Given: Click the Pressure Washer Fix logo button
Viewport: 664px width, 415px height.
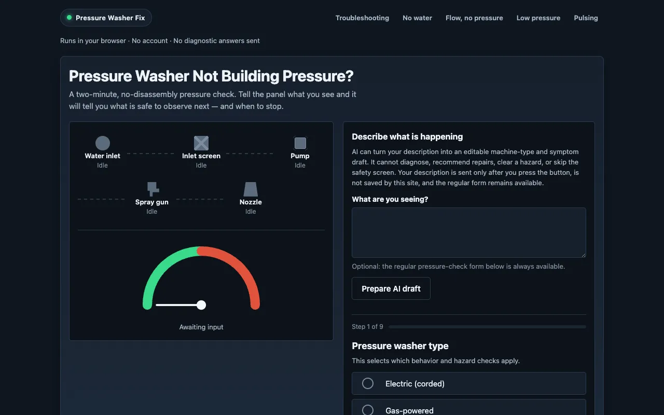Looking at the screenshot, I should click(106, 18).
